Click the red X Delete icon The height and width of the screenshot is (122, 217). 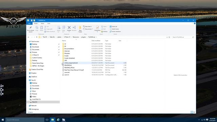(69, 27)
